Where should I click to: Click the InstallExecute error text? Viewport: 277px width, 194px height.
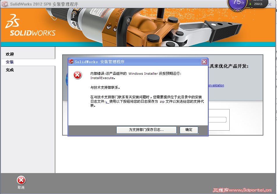[103, 78]
